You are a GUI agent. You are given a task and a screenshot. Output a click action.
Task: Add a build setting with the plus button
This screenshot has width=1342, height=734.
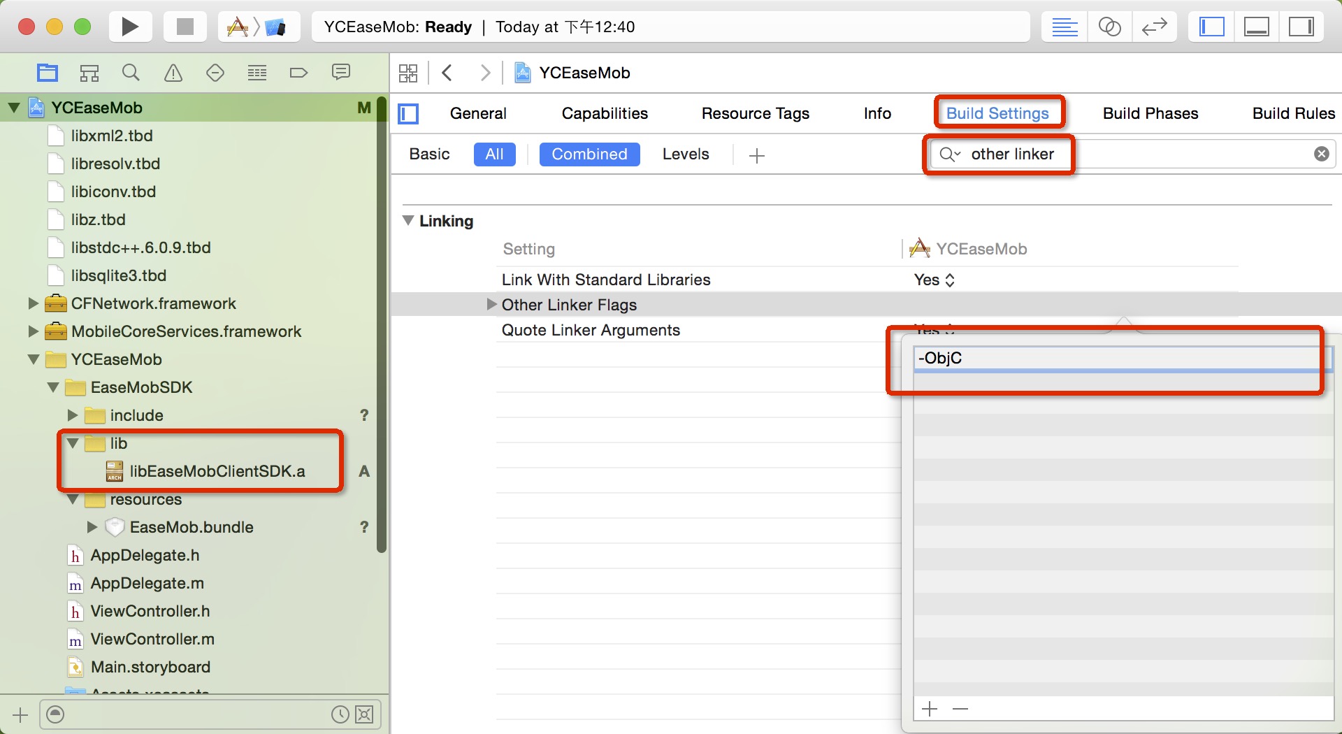[x=756, y=155]
